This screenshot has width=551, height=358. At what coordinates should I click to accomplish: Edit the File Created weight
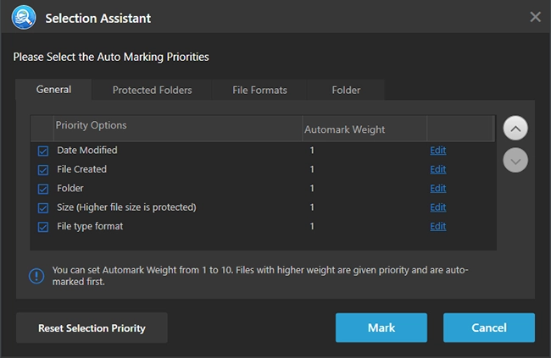click(438, 169)
